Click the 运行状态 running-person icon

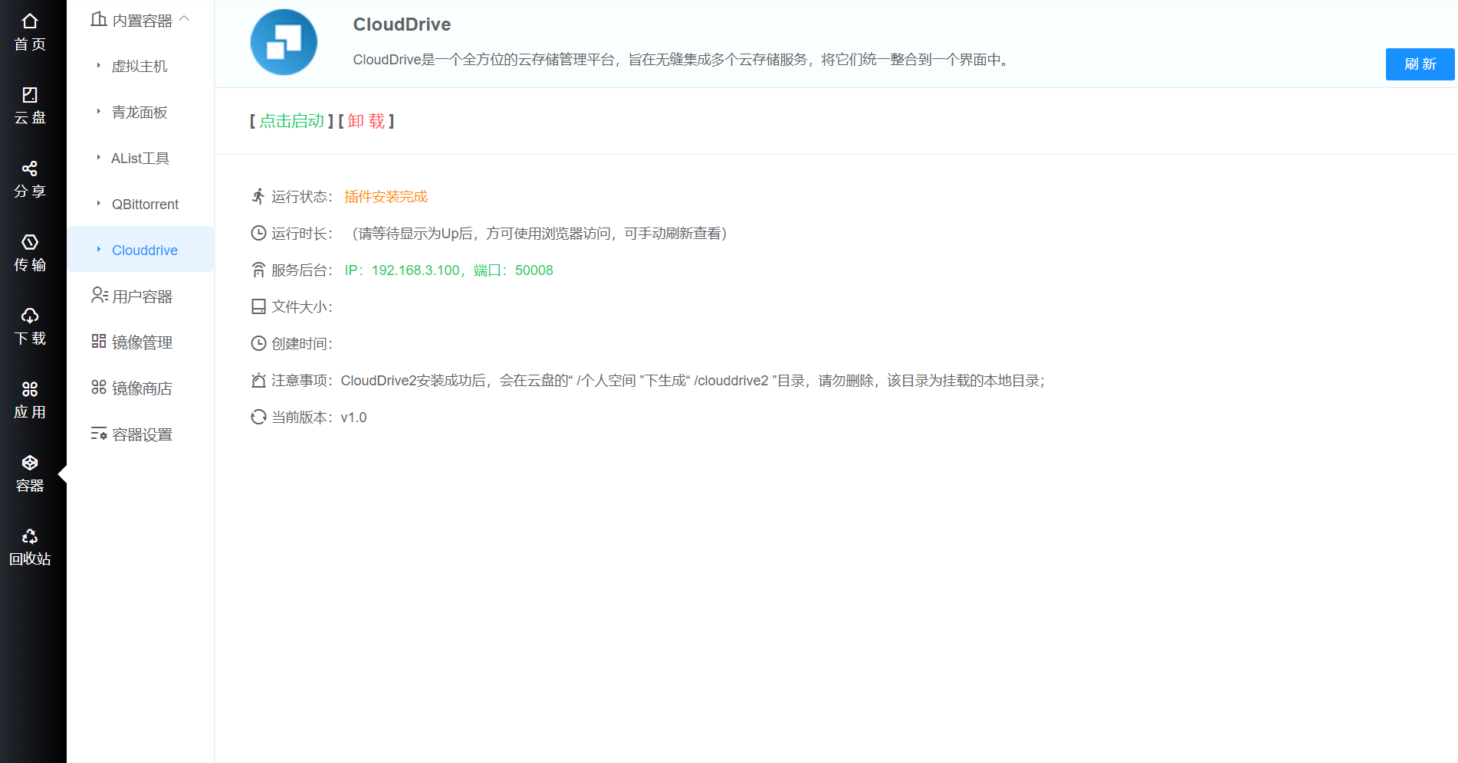click(258, 196)
